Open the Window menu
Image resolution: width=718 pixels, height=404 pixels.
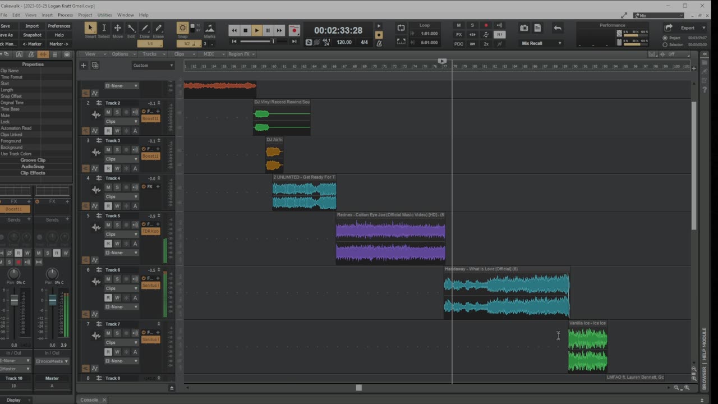click(125, 15)
